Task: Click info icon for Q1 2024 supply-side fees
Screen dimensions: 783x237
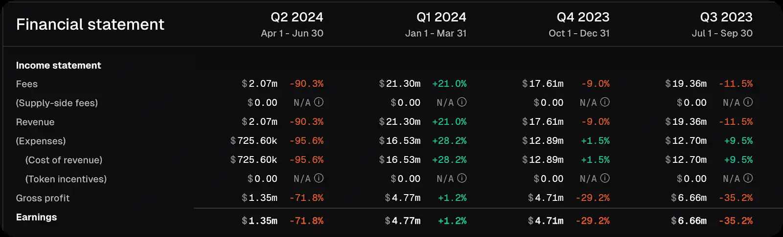Action: [x=462, y=102]
